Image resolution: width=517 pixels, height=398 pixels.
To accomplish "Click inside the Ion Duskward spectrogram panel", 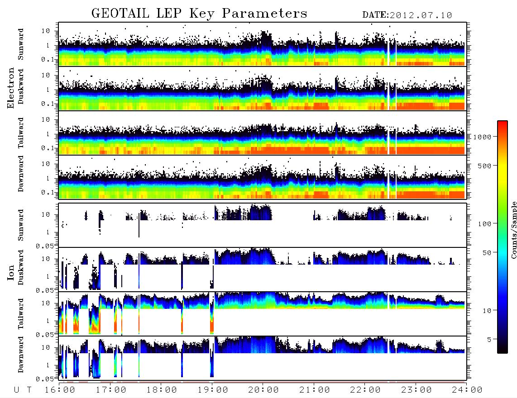I will tap(263, 269).
